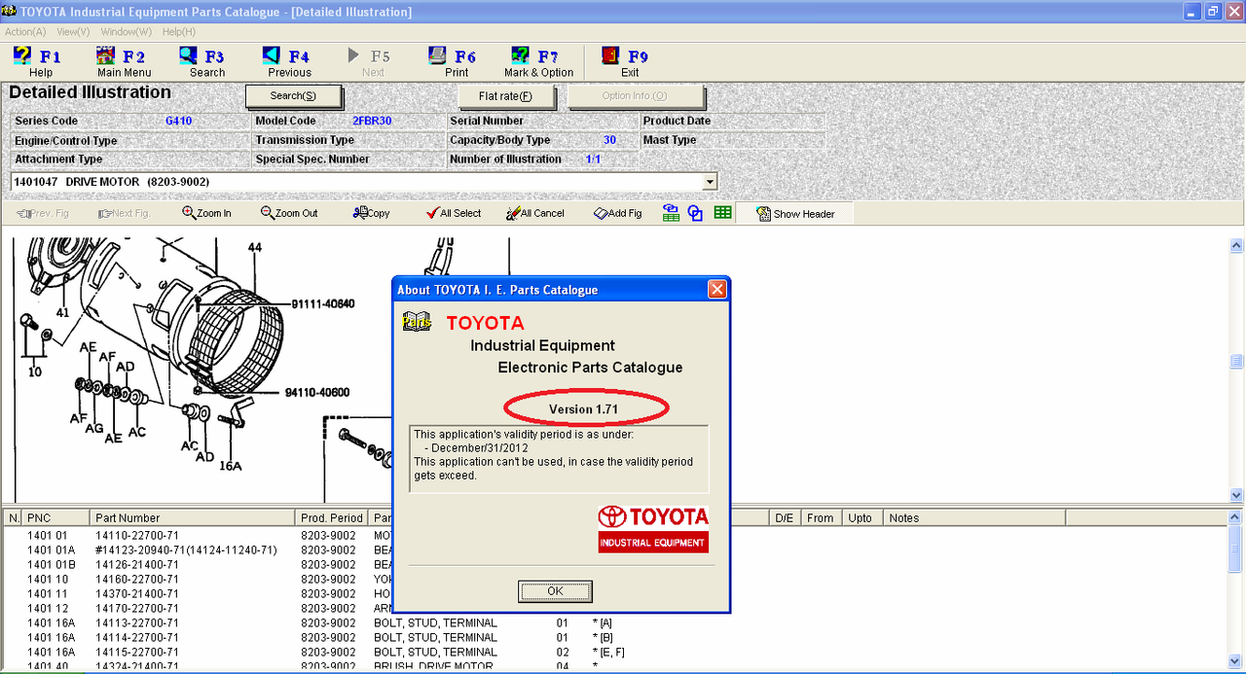Copy the illustration

371,213
